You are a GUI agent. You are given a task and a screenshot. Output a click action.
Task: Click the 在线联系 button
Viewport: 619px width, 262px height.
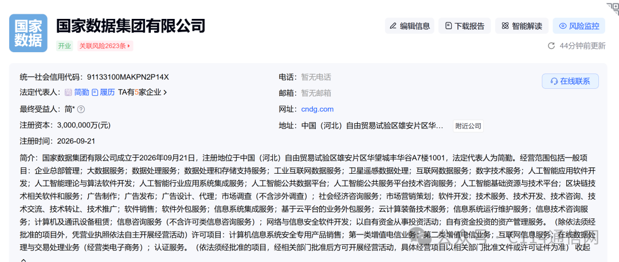point(570,81)
